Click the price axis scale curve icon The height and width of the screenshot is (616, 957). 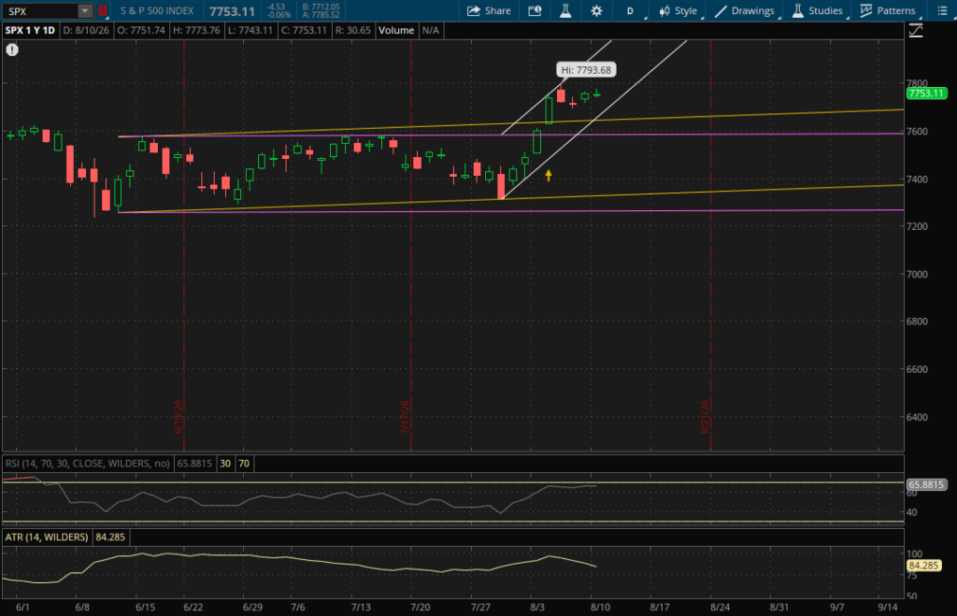point(916,31)
